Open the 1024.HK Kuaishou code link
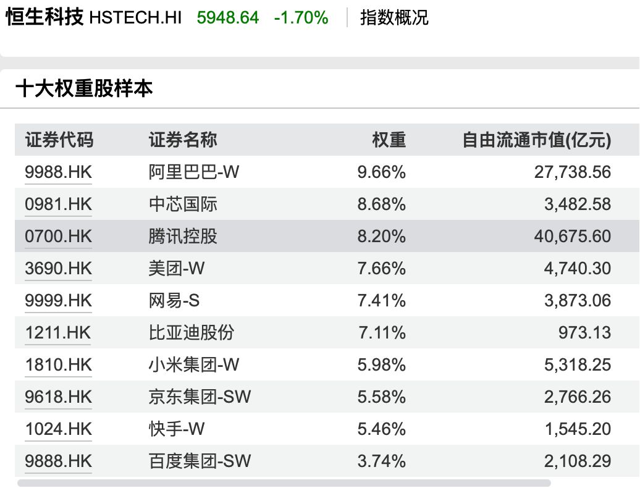Screen dimensions: 640x488 pos(58,429)
